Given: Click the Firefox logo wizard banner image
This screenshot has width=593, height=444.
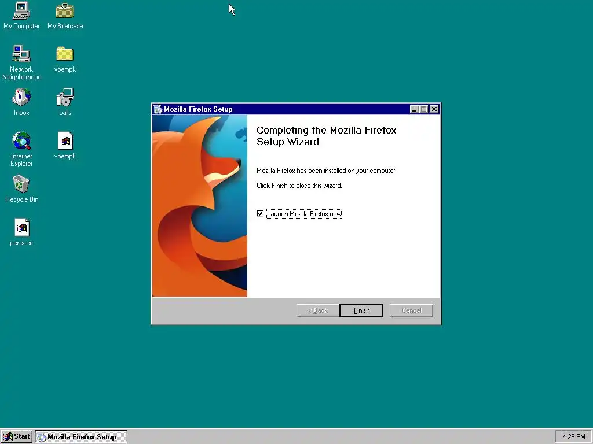Looking at the screenshot, I should click(x=200, y=206).
